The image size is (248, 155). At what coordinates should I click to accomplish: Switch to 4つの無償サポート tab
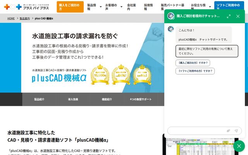[x=141, y=99]
